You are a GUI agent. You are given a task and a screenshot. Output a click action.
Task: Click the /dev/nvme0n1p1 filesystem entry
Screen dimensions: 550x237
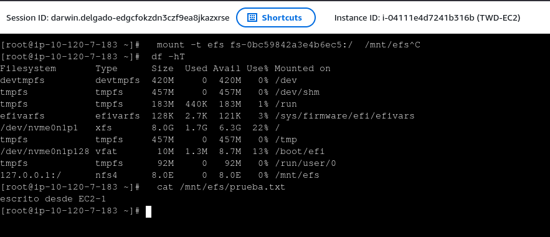coord(39,128)
